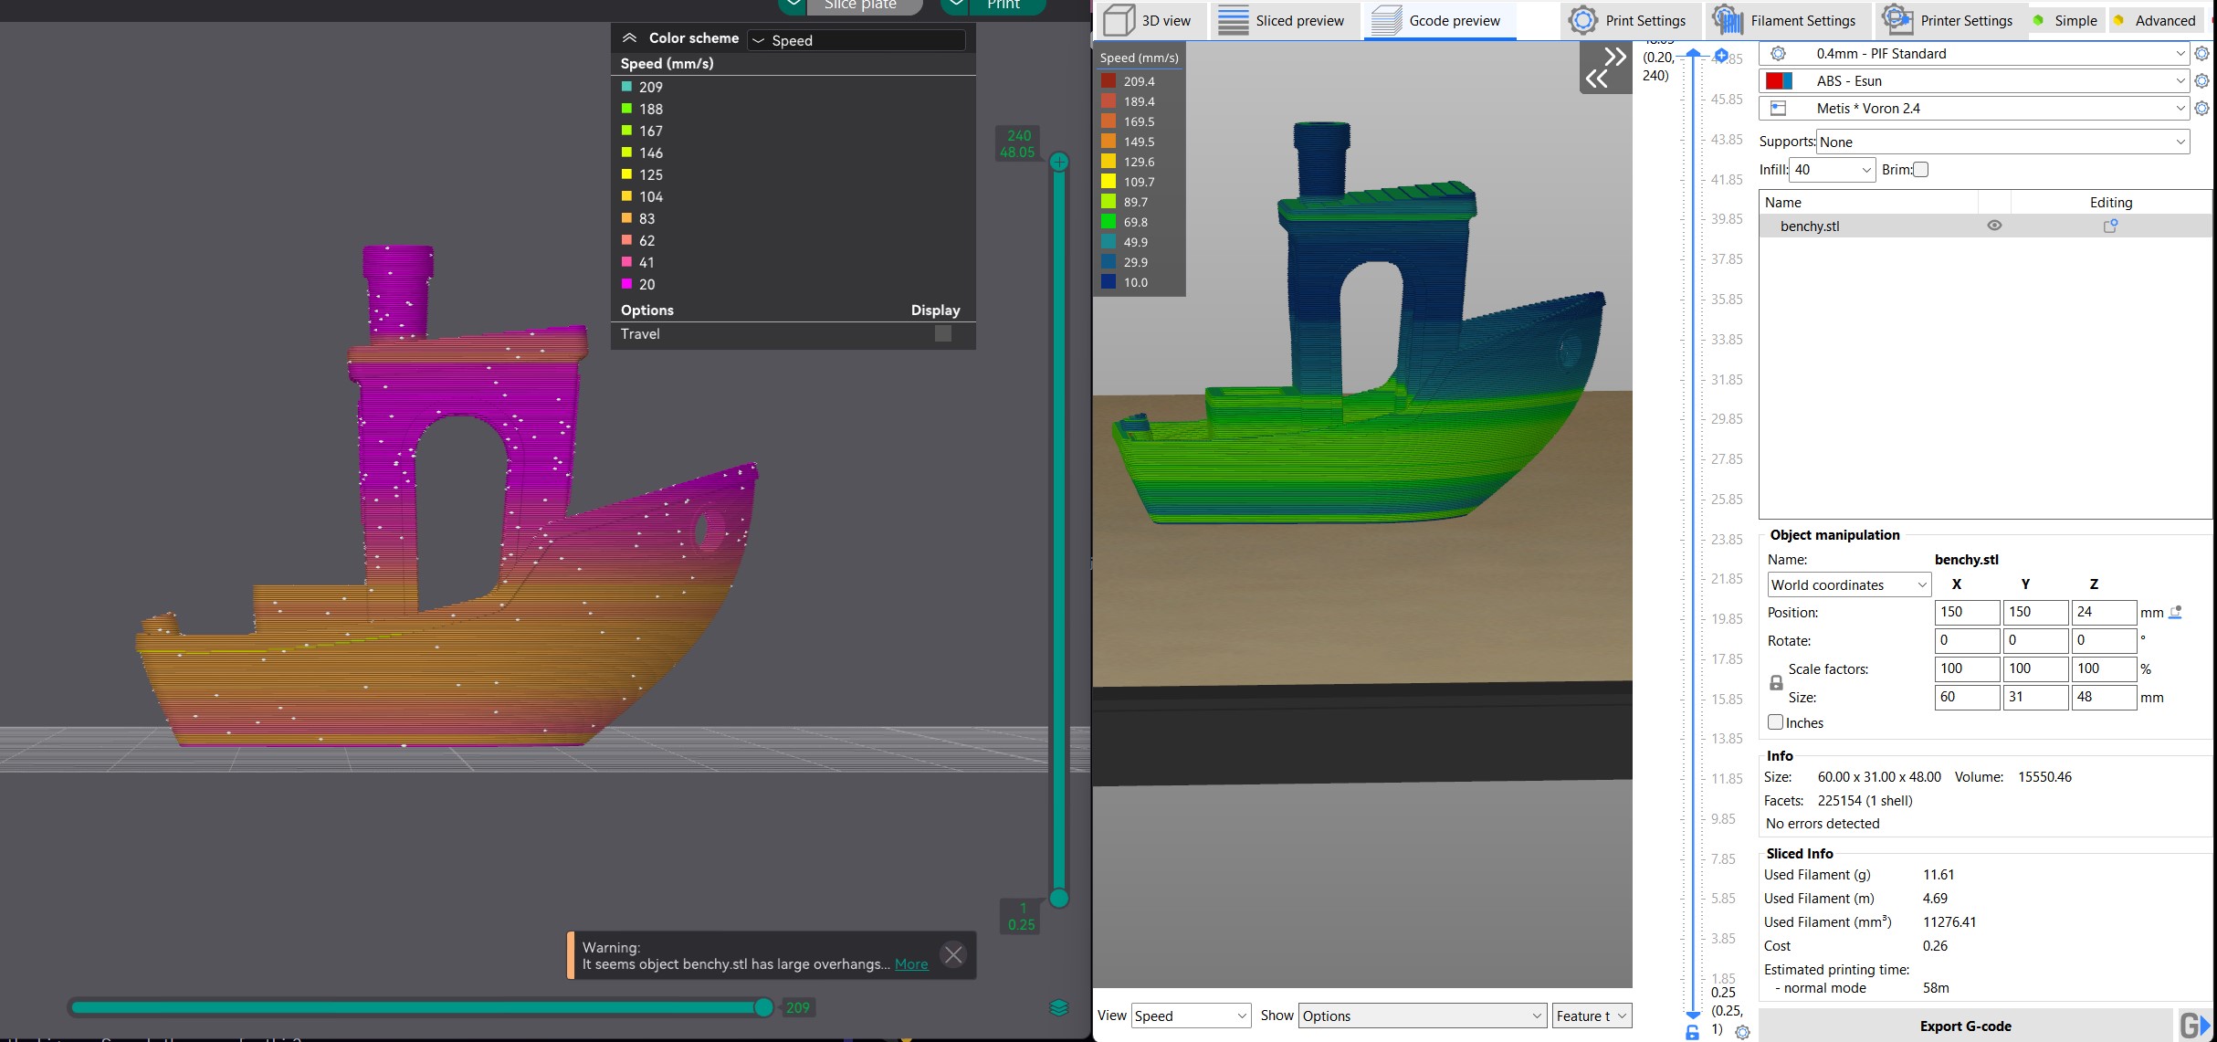Click the blue plus add-color-change icon on layer slider
Screen dimensions: 2217x1042
[1721, 56]
